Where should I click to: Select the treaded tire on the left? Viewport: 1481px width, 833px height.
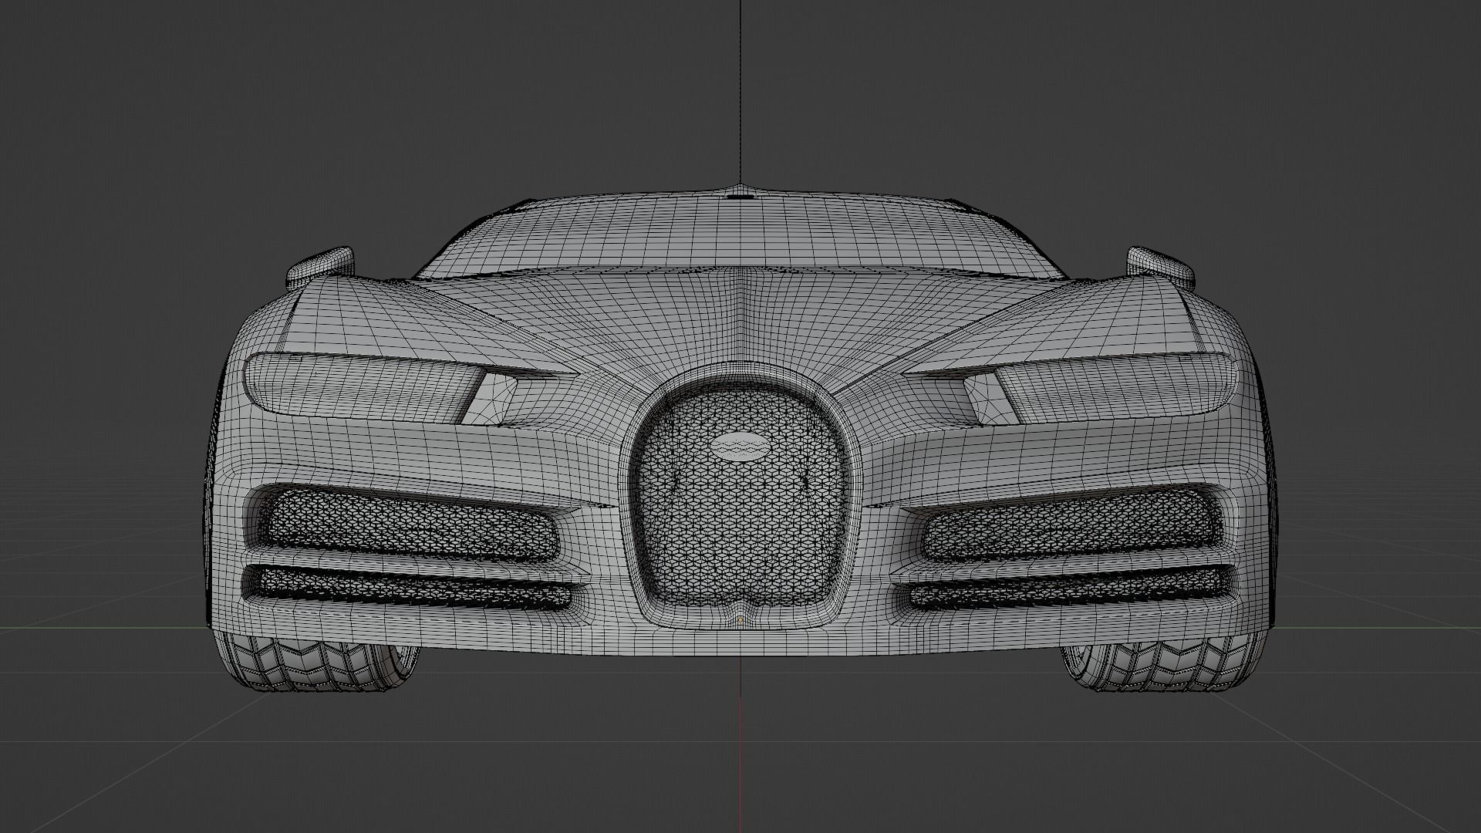(319, 661)
